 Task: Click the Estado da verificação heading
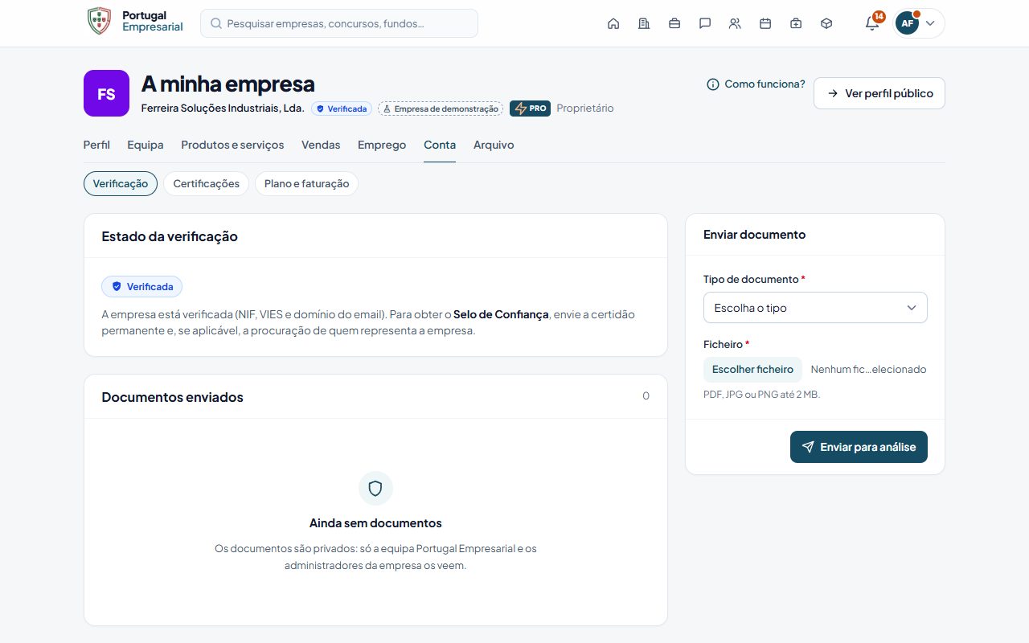(x=170, y=236)
